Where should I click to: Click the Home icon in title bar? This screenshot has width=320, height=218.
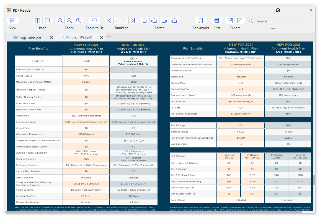pyautogui.click(x=278, y=10)
